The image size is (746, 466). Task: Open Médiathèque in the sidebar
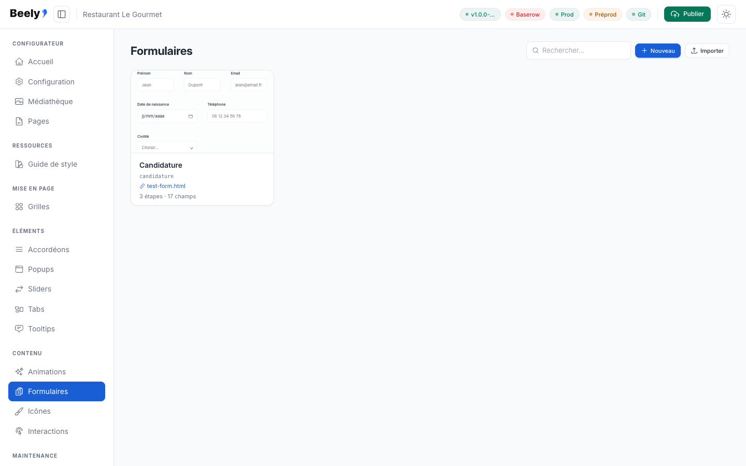[56, 101]
